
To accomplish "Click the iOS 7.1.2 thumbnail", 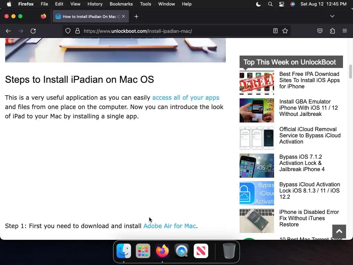I will (256, 166).
